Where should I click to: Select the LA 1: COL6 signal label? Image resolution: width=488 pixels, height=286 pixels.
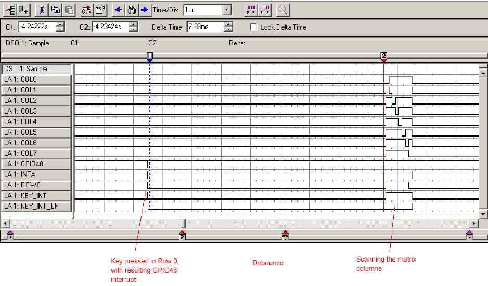click(x=37, y=143)
